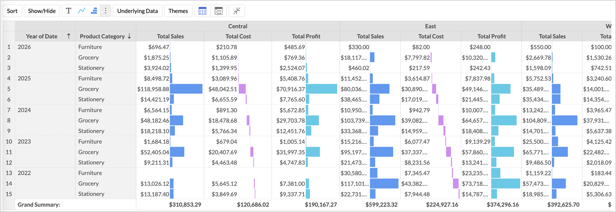Open the Themes panel
The height and width of the screenshot is (212, 616).
178,11
